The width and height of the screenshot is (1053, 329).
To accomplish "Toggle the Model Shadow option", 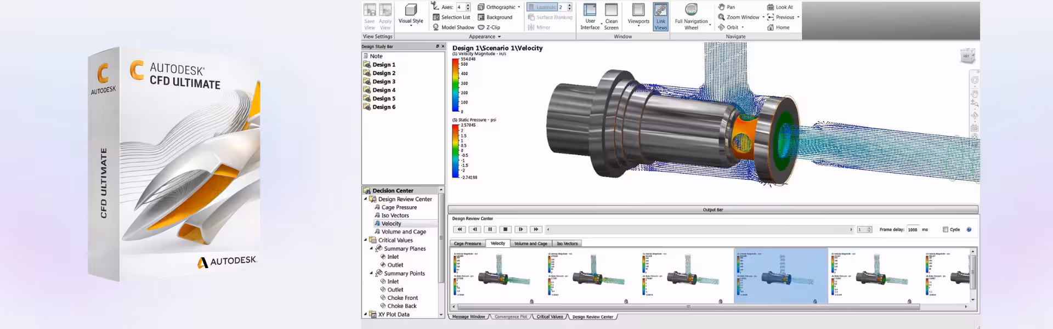I will click(x=453, y=27).
